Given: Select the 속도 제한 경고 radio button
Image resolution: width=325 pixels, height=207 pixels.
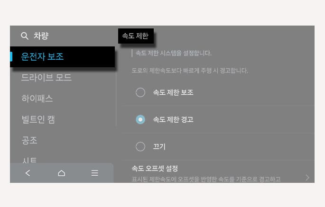Looking at the screenshot, I should (140, 119).
